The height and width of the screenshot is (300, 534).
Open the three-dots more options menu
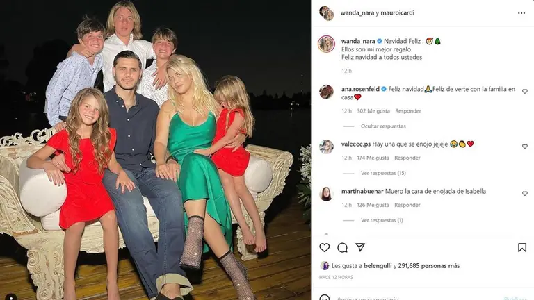[521, 13]
